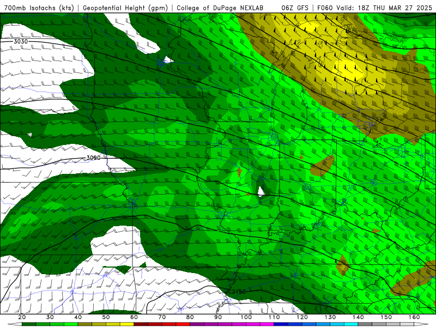
Task: Click the 3150 height contour label
Action: click(239, 292)
